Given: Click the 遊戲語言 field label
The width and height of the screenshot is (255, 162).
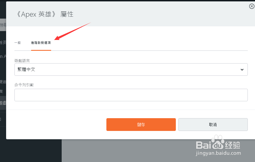Looking at the screenshot, I should 22,61.
